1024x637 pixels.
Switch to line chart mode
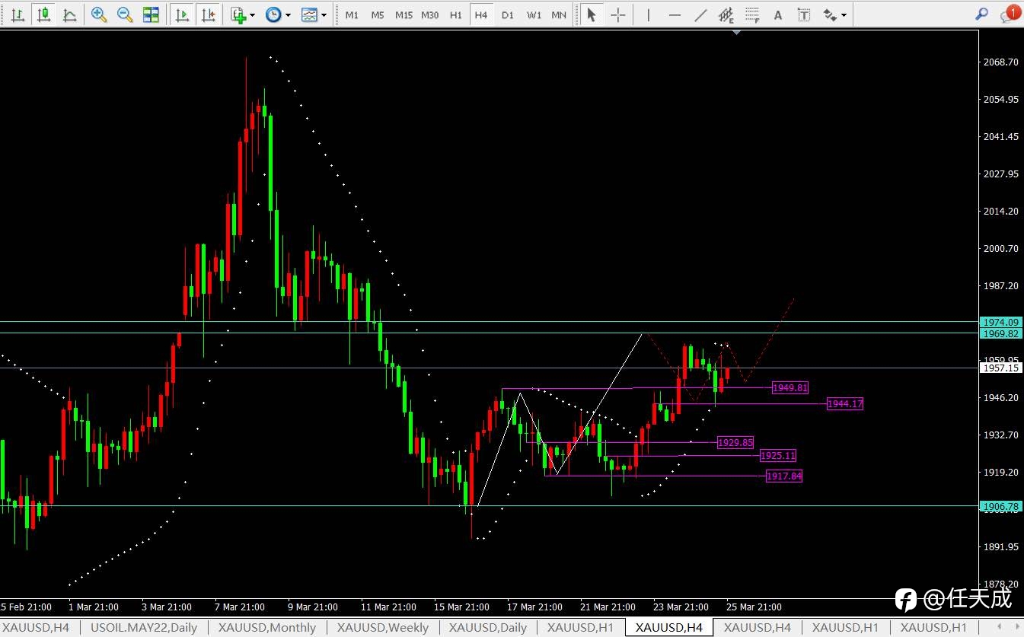point(69,14)
